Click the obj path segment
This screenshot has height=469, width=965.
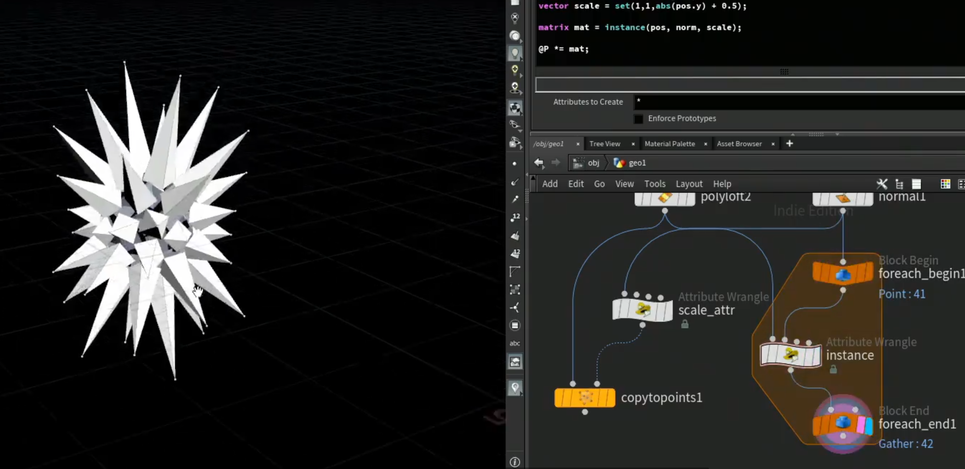pyautogui.click(x=587, y=163)
